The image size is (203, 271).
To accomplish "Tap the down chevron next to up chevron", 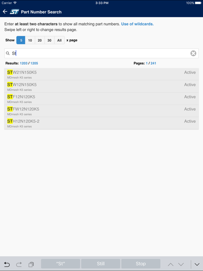I will (181, 264).
